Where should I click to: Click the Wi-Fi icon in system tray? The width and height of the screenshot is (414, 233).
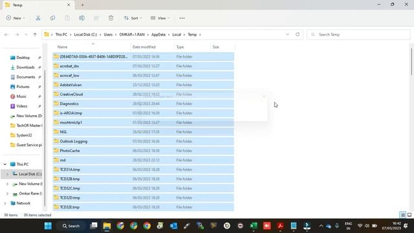point(360,226)
